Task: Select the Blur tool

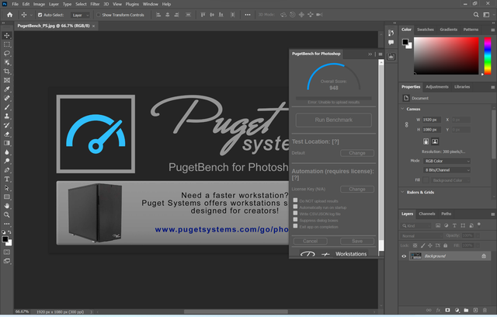Action: (7, 152)
